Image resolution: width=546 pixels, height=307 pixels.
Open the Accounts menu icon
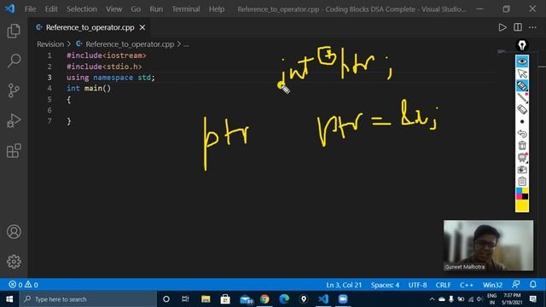click(x=14, y=232)
